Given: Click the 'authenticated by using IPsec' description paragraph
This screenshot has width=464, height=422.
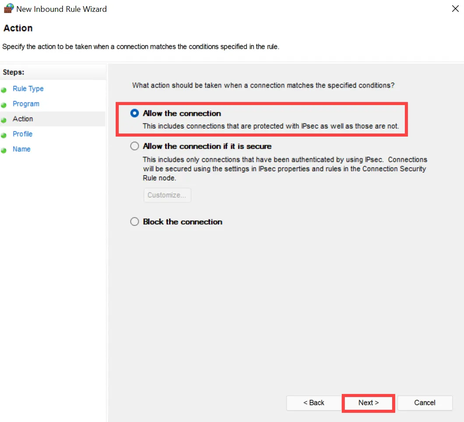Looking at the screenshot, I should coord(285,169).
